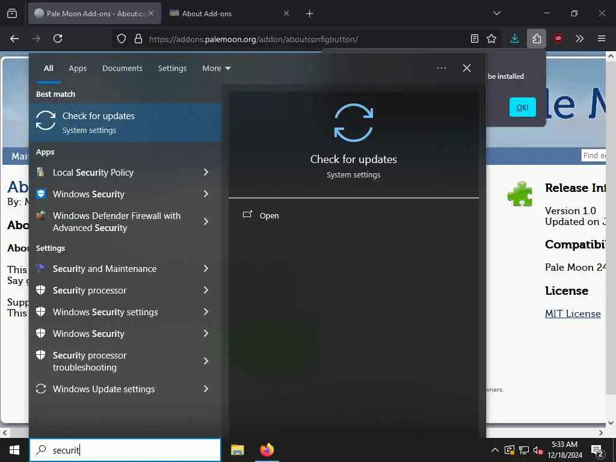Toggle reader view icon in address bar
The image size is (616, 462).
coord(475,38)
